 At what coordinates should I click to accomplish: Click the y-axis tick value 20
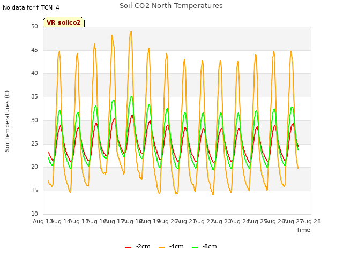click(x=34, y=167)
